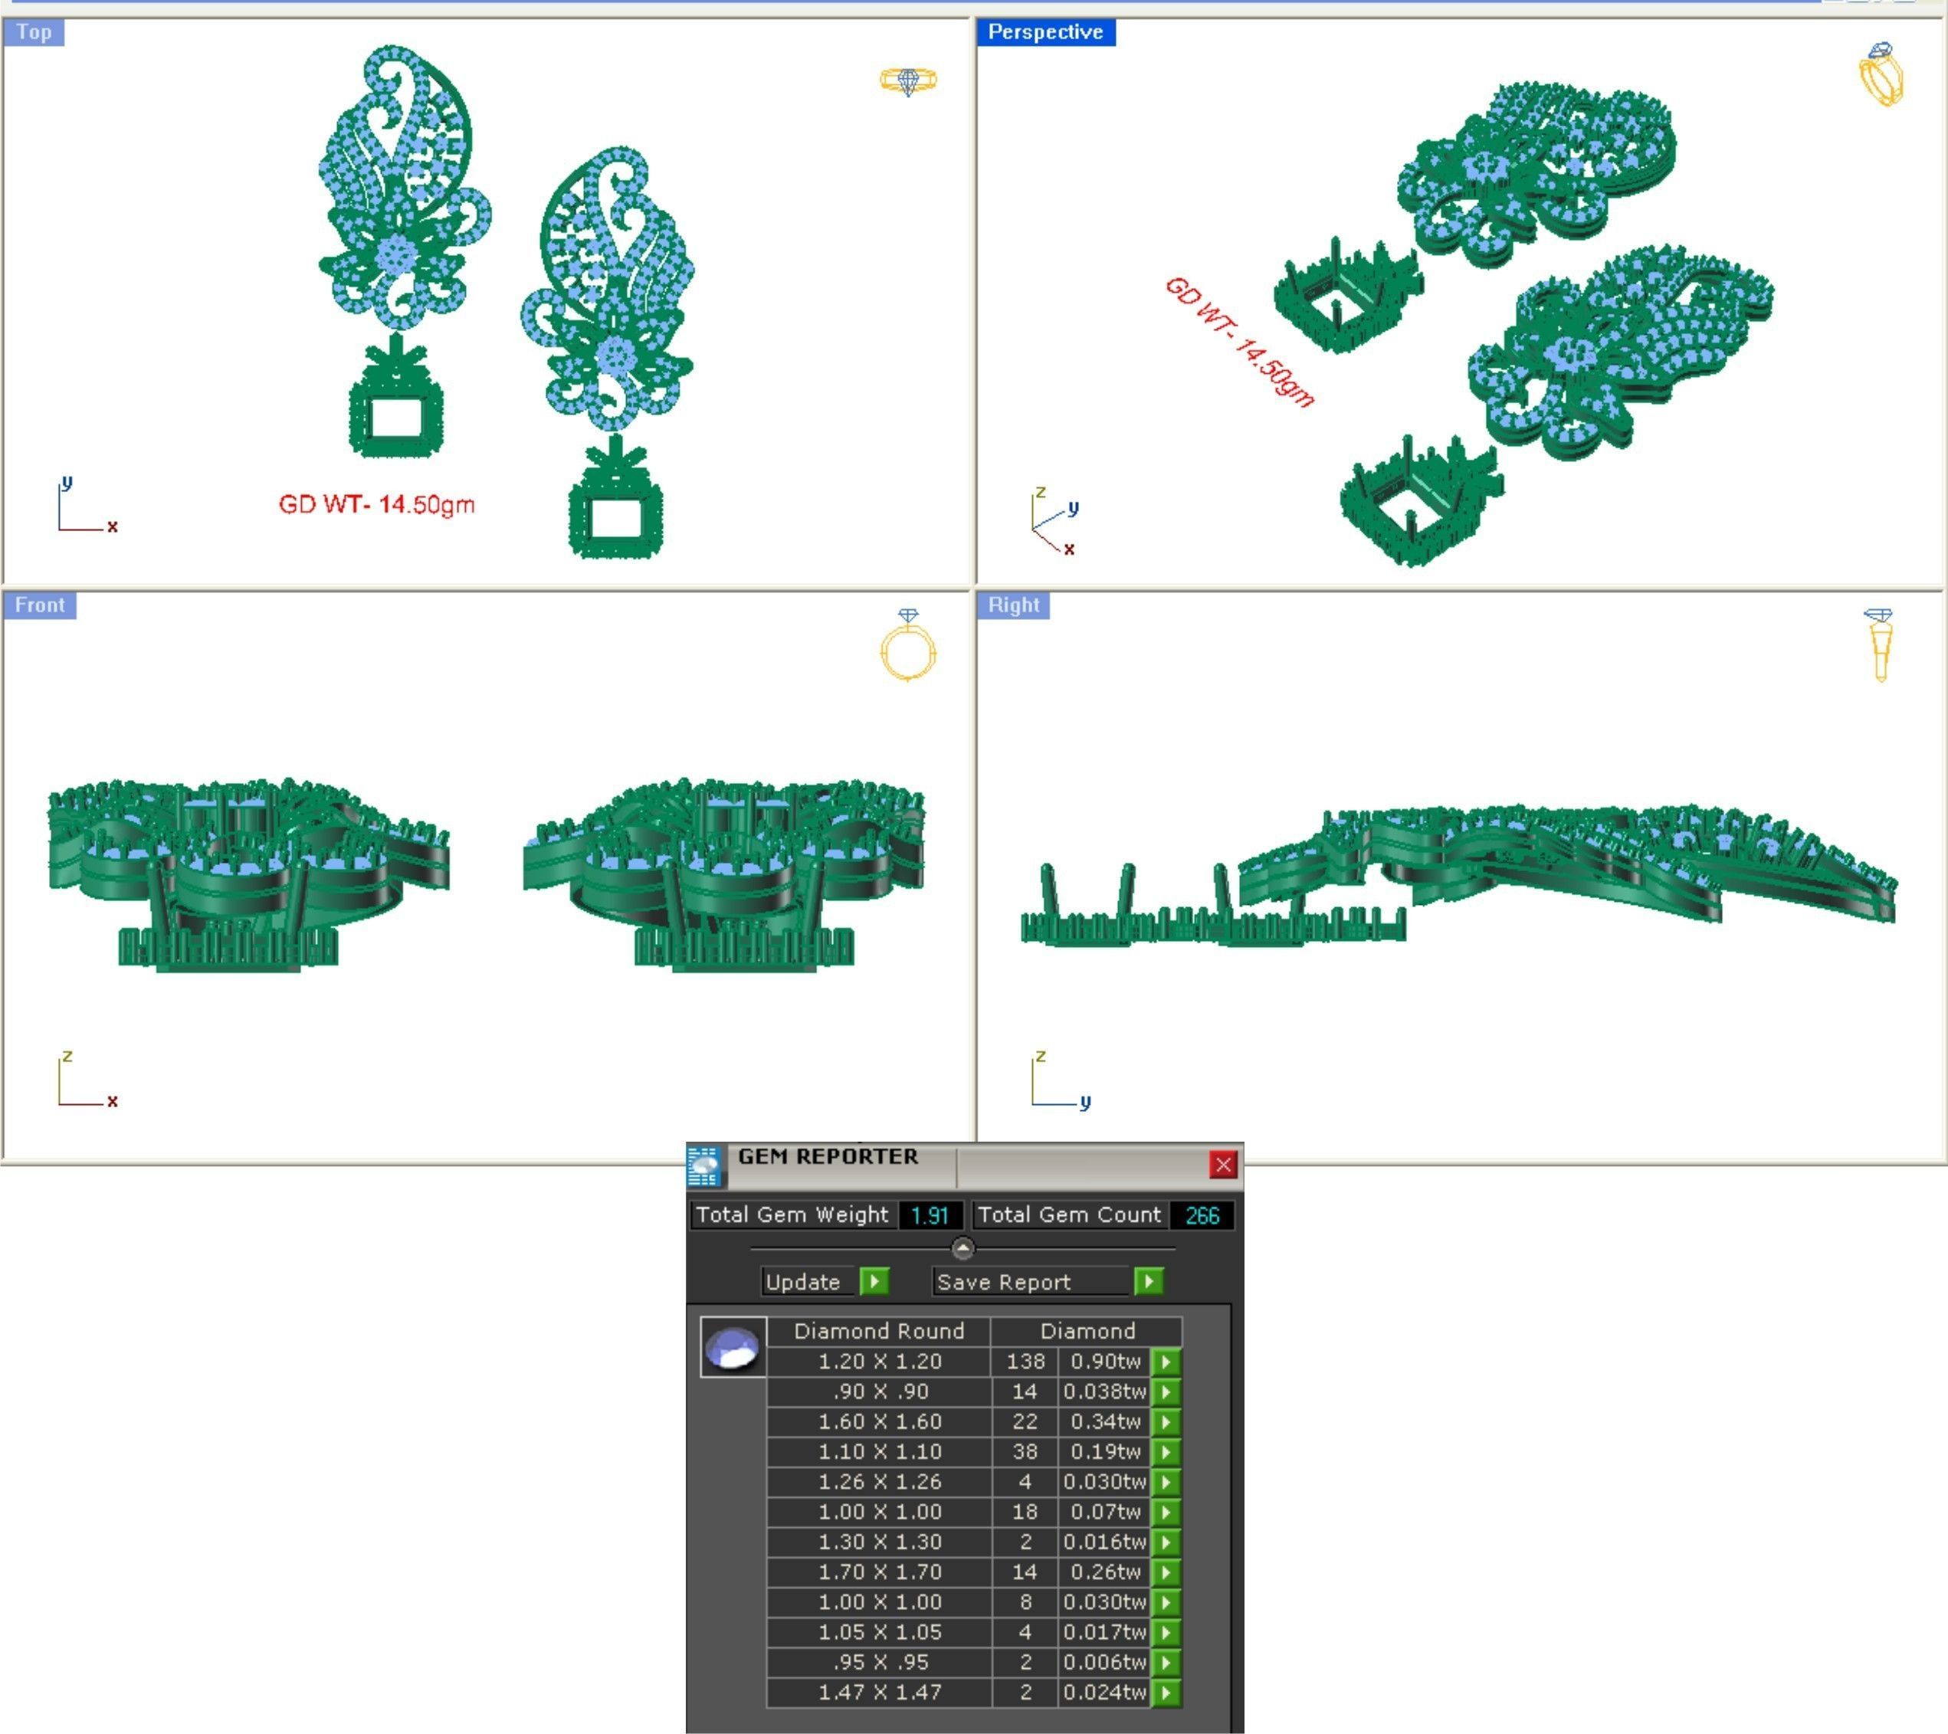Collapse panel with the round up-arrow button

point(963,1248)
